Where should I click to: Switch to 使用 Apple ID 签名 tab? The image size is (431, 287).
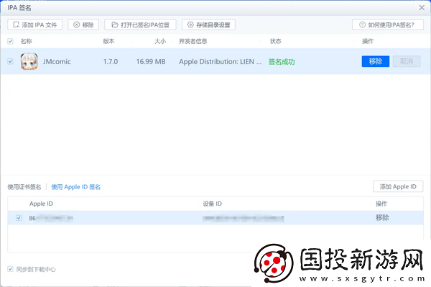76,187
